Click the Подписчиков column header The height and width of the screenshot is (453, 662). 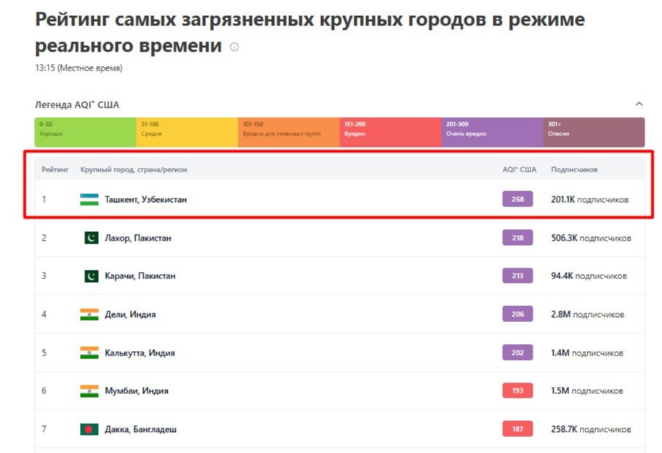pos(574,169)
